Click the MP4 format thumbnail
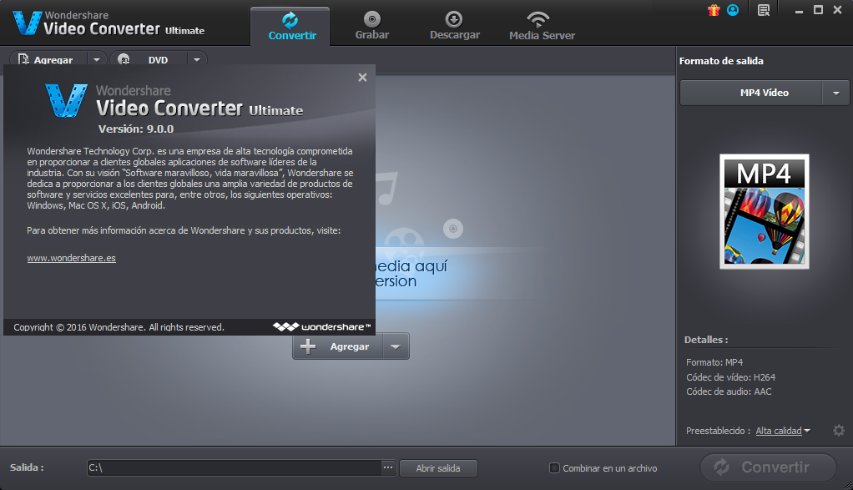 tap(765, 211)
